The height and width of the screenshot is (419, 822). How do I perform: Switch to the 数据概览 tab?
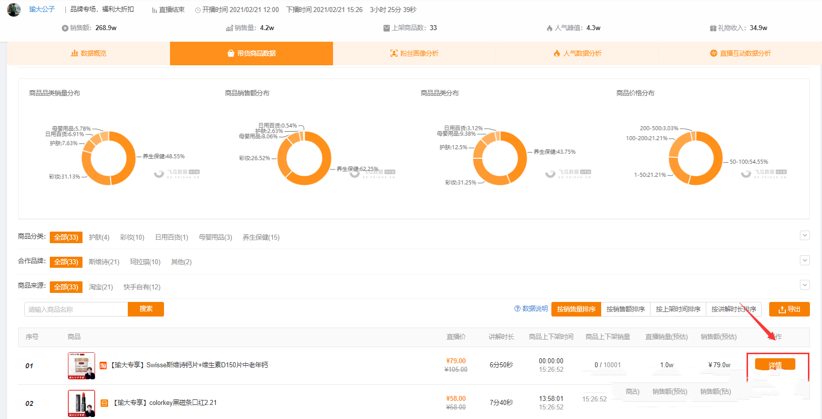(x=89, y=53)
